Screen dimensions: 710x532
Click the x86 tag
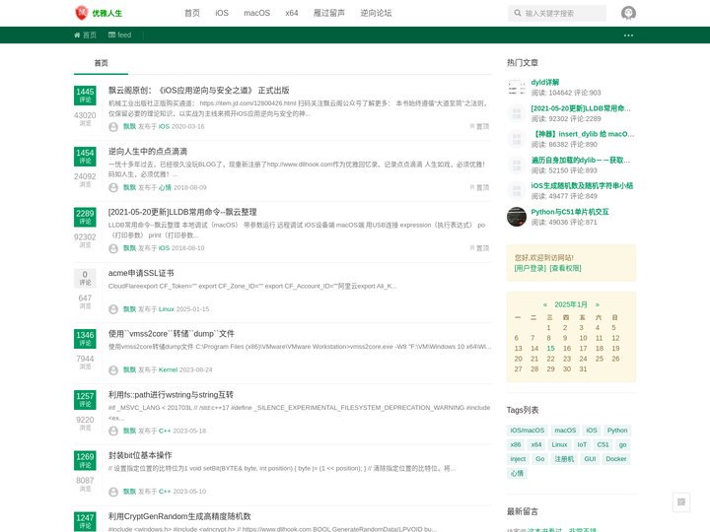[x=516, y=445]
